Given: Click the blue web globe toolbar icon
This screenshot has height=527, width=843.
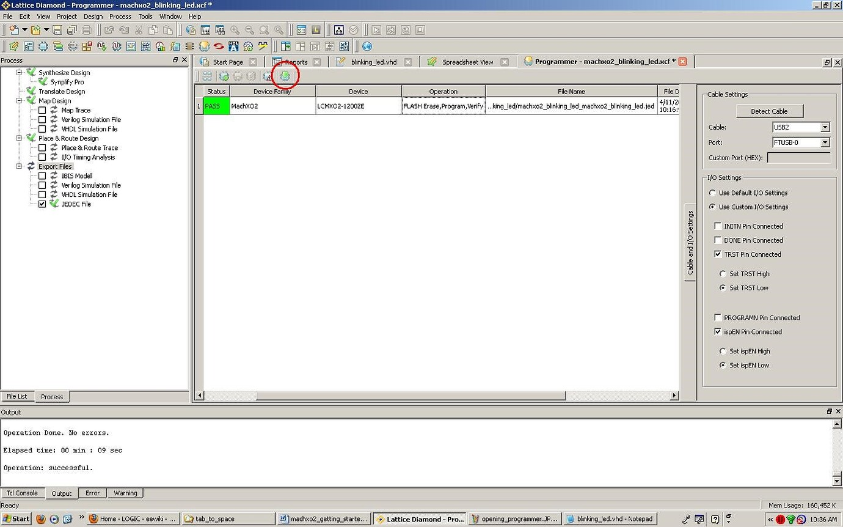Looking at the screenshot, I should [x=367, y=46].
